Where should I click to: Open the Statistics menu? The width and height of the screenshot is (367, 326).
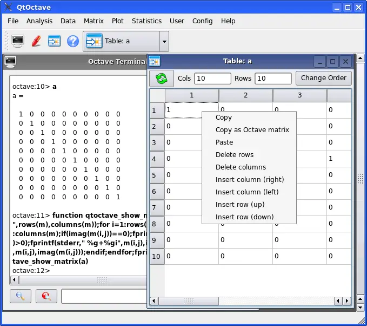pos(146,21)
